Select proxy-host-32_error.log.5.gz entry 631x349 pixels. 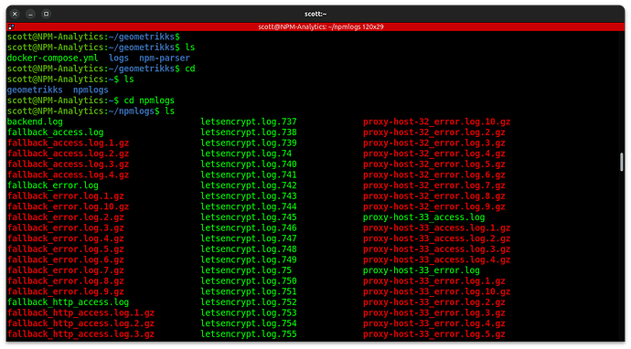(x=434, y=164)
